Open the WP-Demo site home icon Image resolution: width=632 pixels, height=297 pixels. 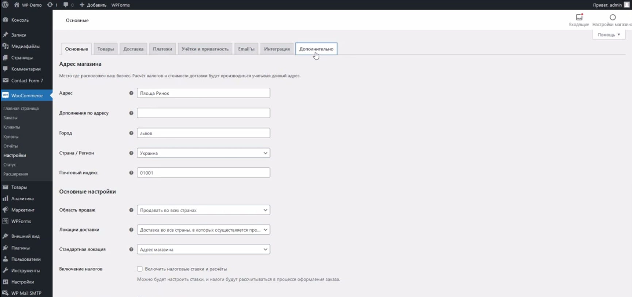[x=16, y=5]
